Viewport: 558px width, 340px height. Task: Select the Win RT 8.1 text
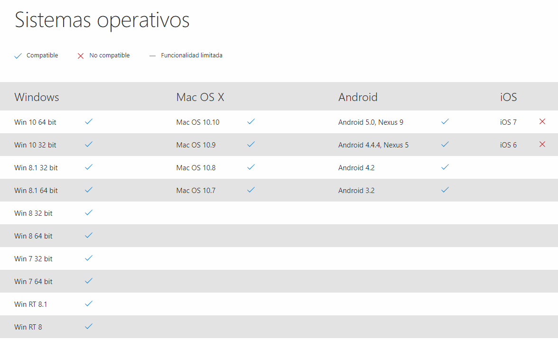pos(30,304)
